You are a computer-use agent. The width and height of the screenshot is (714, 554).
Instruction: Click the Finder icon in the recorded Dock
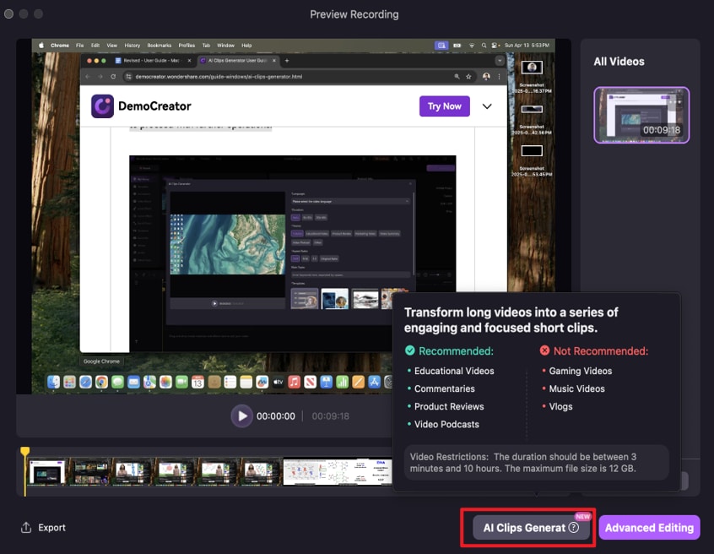coord(53,382)
